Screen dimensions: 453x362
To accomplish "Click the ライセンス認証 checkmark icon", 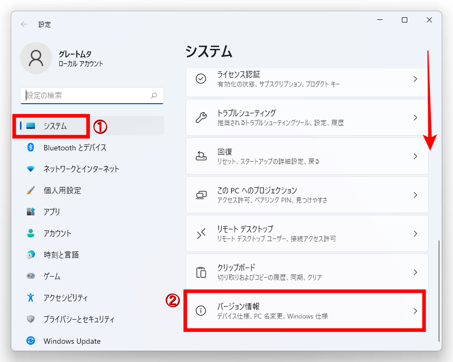I will [x=201, y=79].
